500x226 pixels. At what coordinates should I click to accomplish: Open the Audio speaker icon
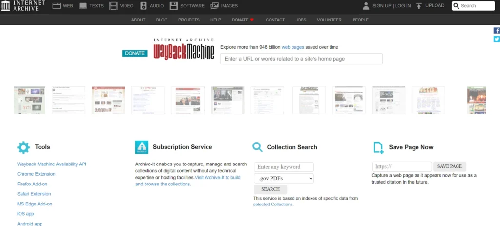[144, 6]
